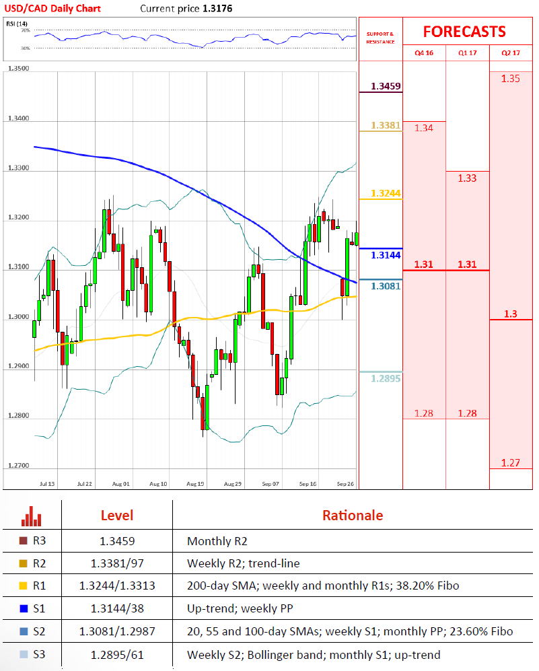
Task: Select the Q1 17 forecast column header
Action: pyautogui.click(x=467, y=52)
